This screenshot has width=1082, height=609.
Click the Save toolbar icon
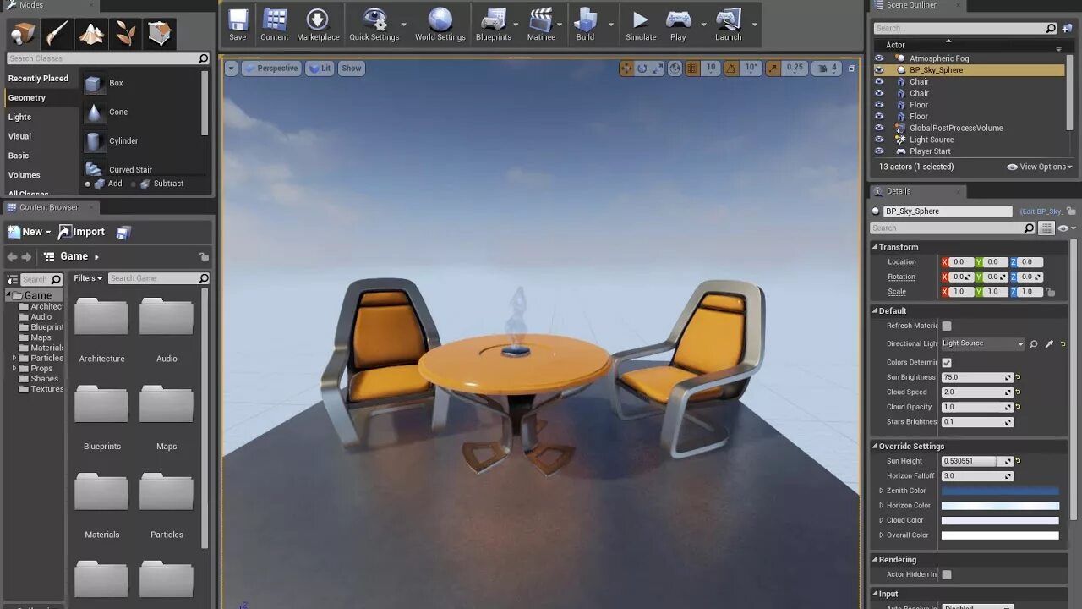(238, 25)
